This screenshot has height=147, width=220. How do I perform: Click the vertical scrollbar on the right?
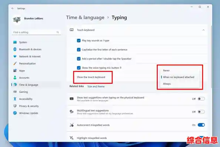(x=211, y=57)
